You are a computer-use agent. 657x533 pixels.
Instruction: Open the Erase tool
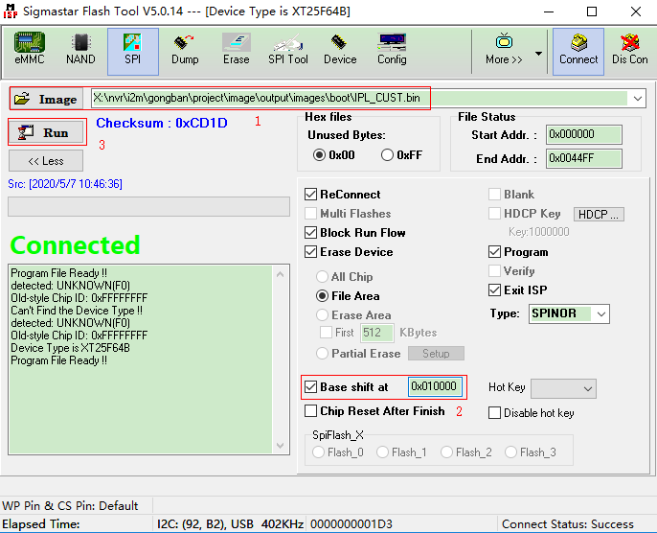pos(237,50)
